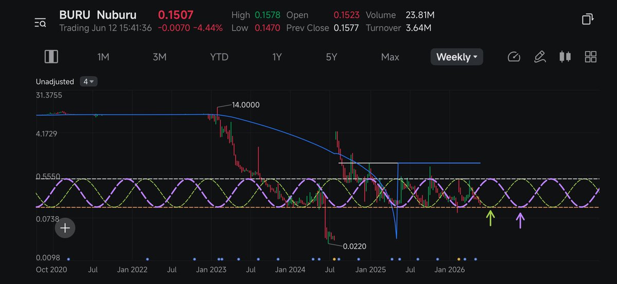Tap the Prev Close 0.1577 value
Viewport: 617px width, 284px height.
click(347, 28)
